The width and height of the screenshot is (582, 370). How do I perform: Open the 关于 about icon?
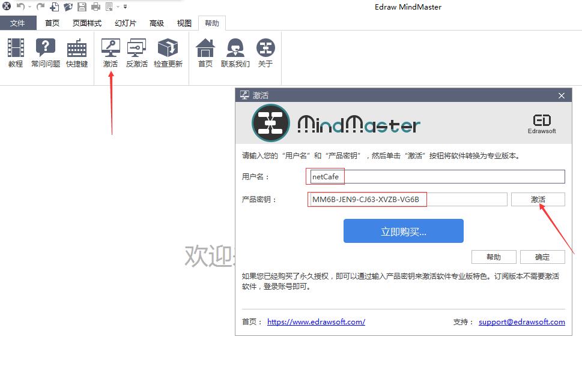click(x=265, y=53)
